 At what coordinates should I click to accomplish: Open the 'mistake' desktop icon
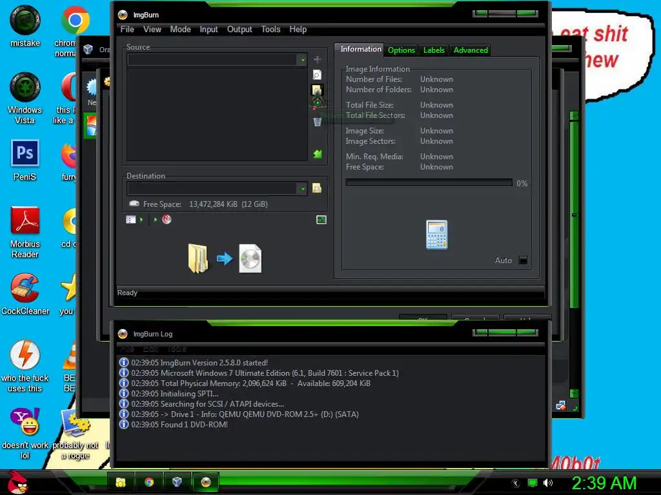click(x=25, y=20)
